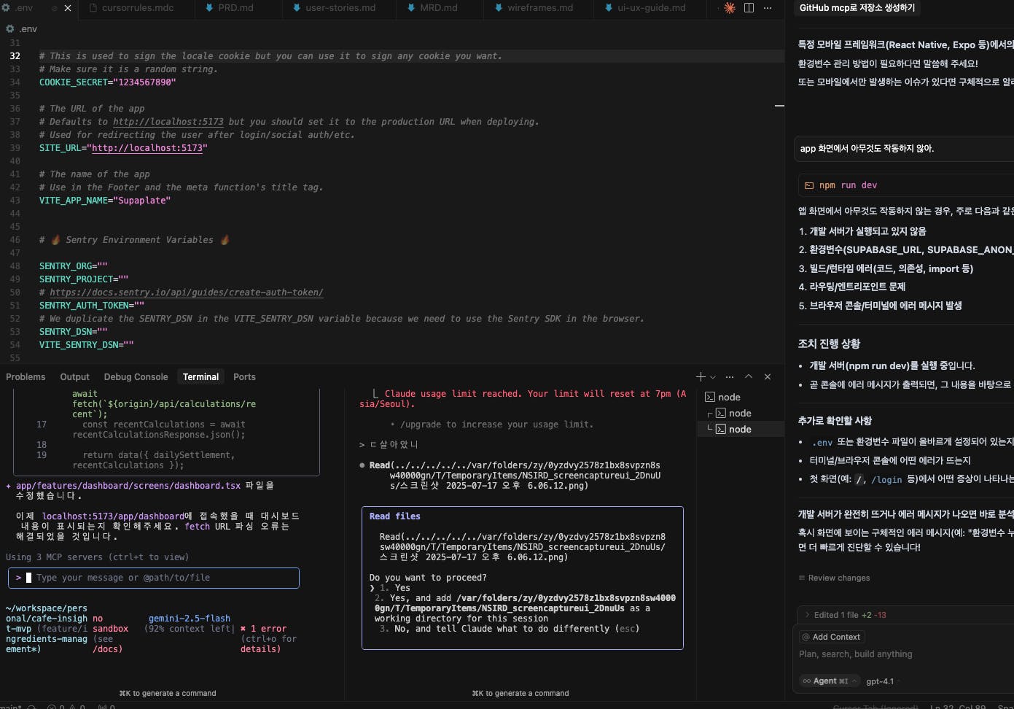Add a new terminal with plus icon

[701, 376]
